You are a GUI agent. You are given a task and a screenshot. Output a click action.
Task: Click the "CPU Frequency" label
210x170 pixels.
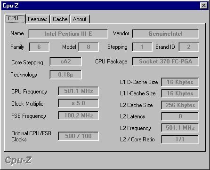pos(29,92)
